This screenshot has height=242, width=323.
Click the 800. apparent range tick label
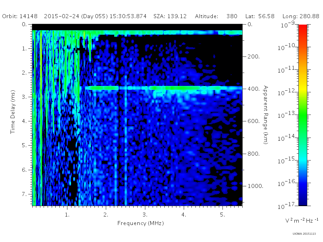(x=254, y=154)
